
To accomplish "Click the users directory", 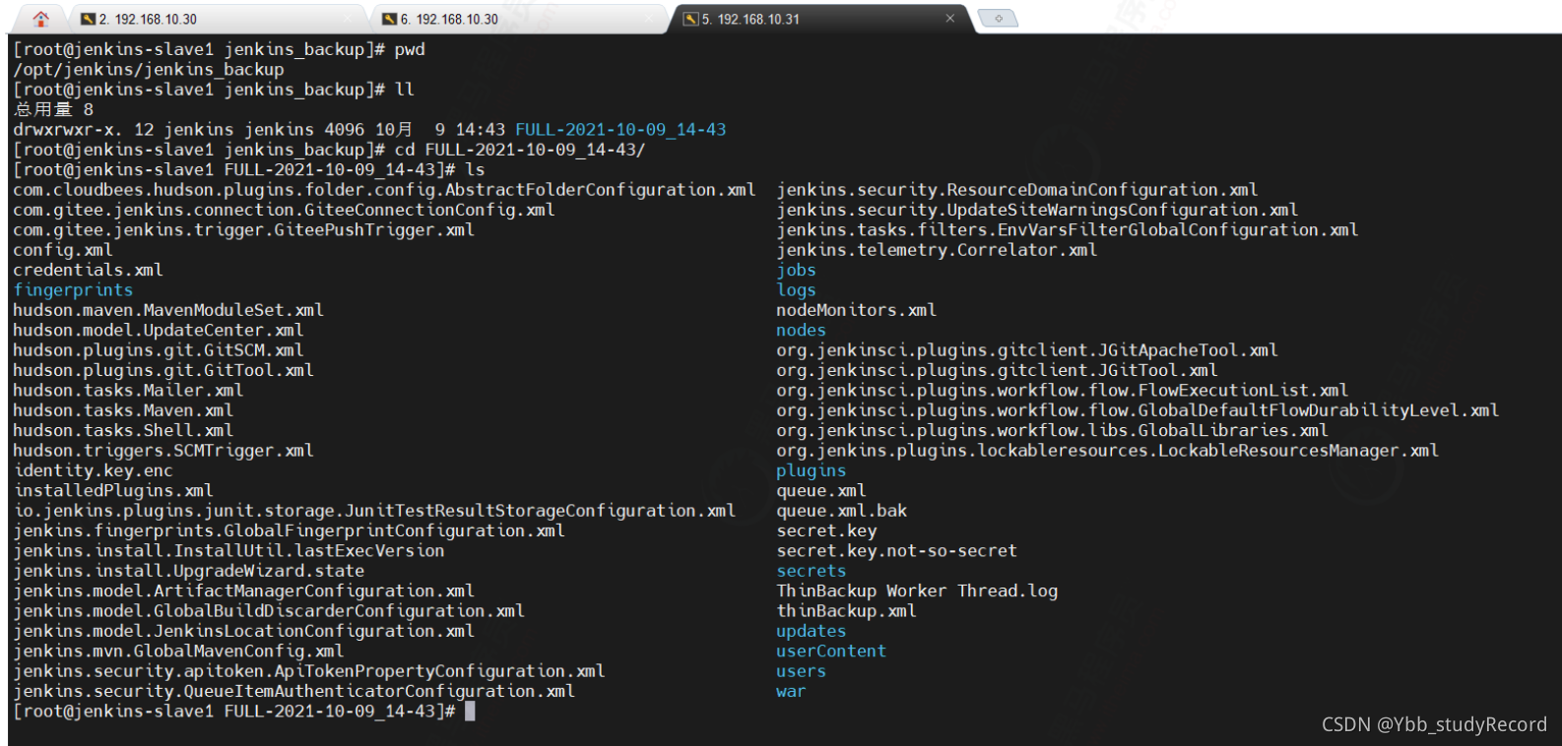I will 801,671.
